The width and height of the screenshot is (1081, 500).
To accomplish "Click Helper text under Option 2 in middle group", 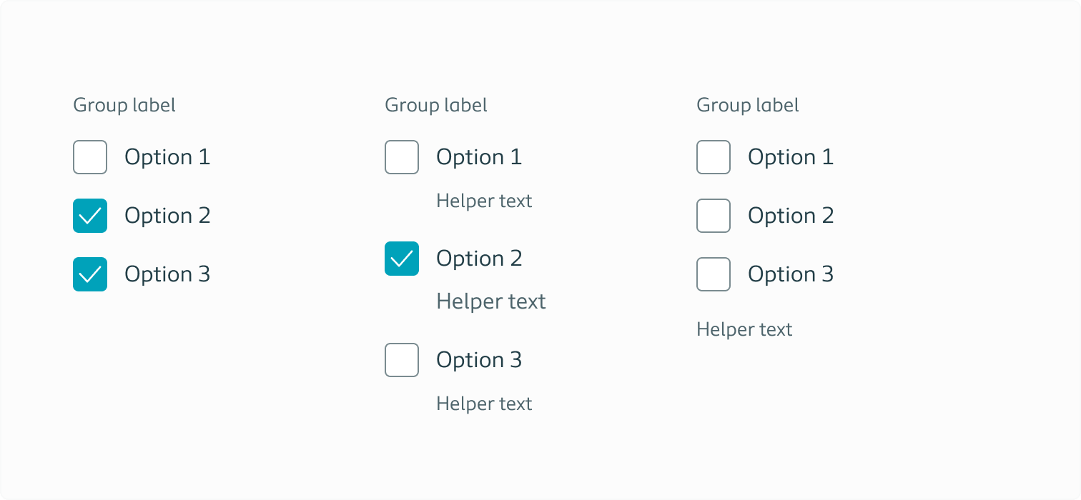I will point(490,301).
